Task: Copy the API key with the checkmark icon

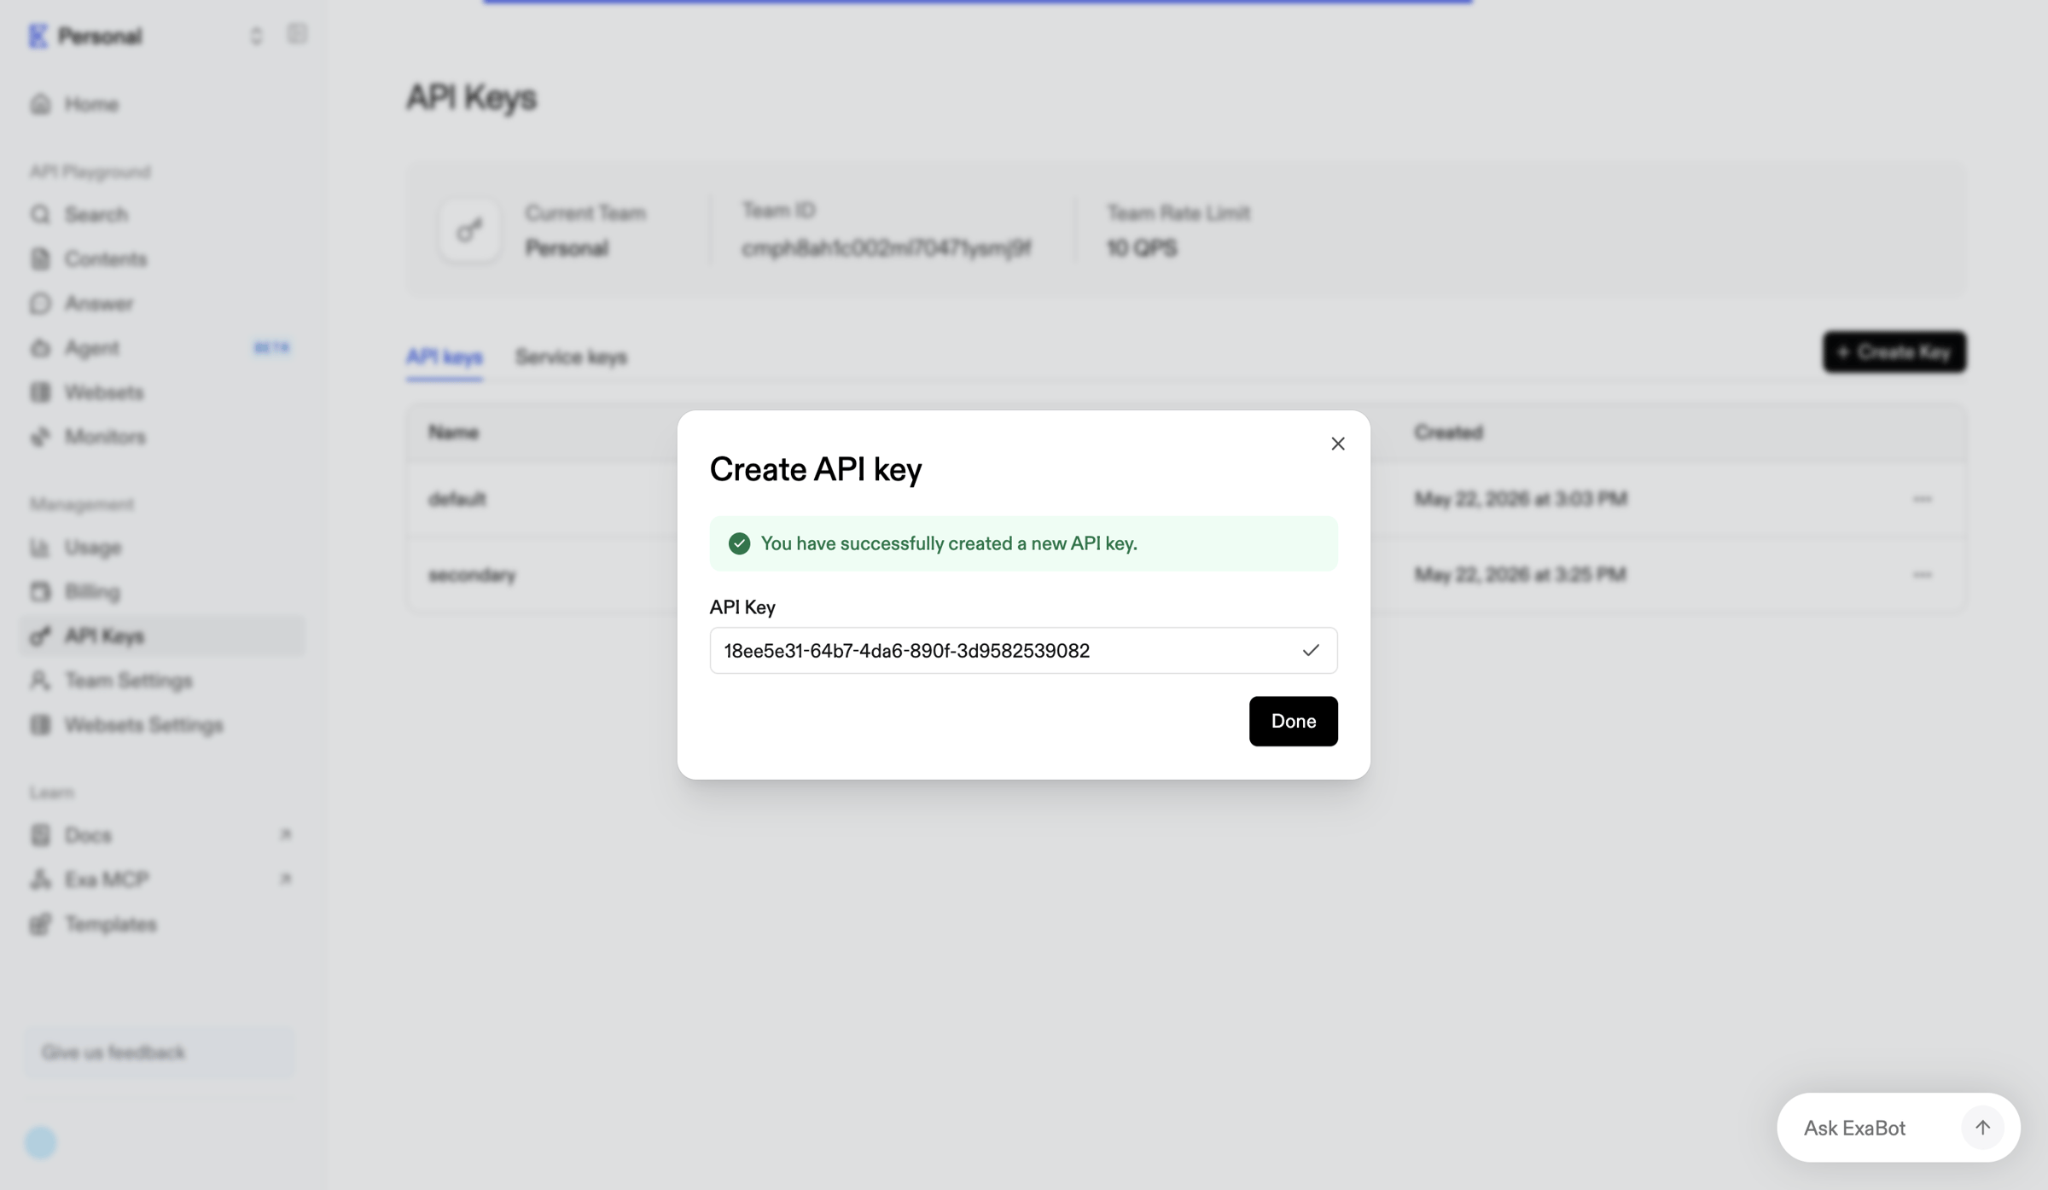Action: [1311, 651]
